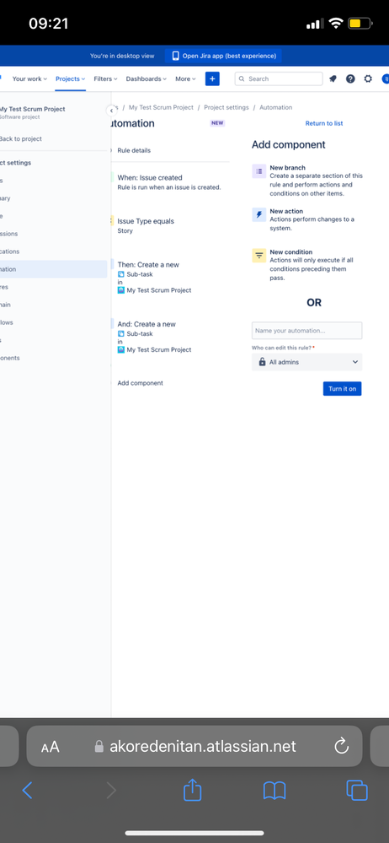
Task: Click the Automation breadcrumb link
Action: 276,107
